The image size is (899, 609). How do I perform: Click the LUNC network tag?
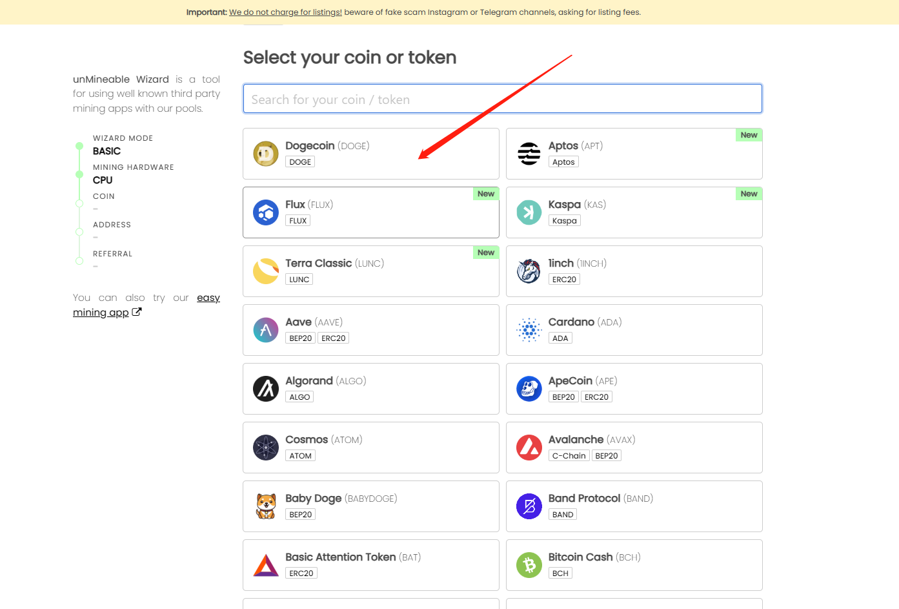[299, 280]
